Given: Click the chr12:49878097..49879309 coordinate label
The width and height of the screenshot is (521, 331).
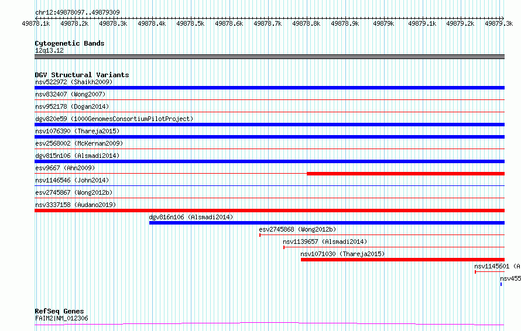Looking at the screenshot, I should tap(77, 12).
